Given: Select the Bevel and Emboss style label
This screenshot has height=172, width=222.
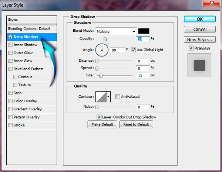Looking at the screenshot, I should click(x=28, y=69).
